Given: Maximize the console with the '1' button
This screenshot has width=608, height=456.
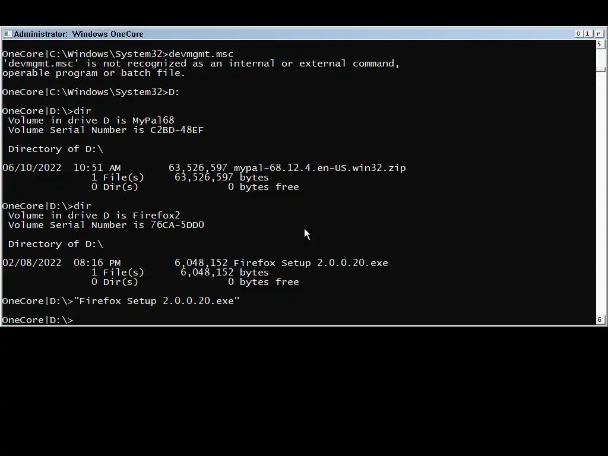Looking at the screenshot, I should pos(588,34).
